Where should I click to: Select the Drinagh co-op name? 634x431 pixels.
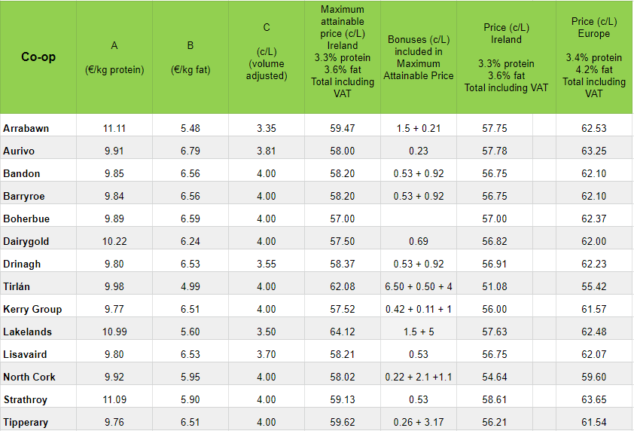point(23,264)
